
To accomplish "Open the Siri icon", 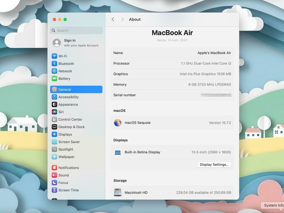I will click(x=54, y=112).
